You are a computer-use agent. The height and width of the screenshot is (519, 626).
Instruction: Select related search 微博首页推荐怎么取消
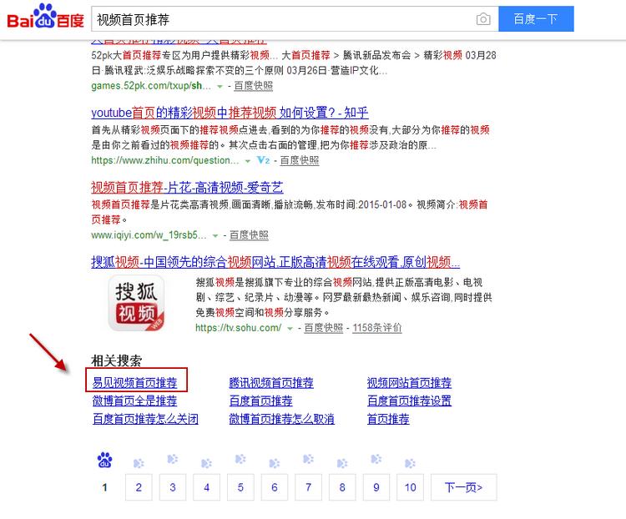pos(281,419)
